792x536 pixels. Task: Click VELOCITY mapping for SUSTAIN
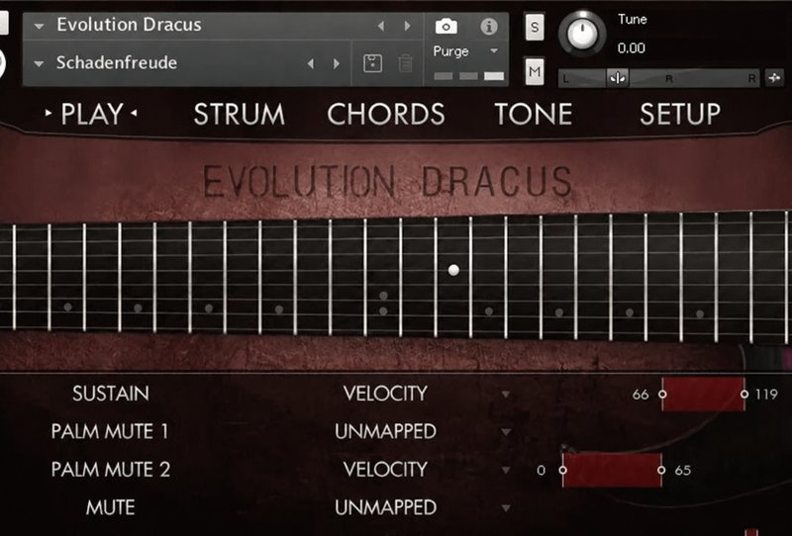385,394
